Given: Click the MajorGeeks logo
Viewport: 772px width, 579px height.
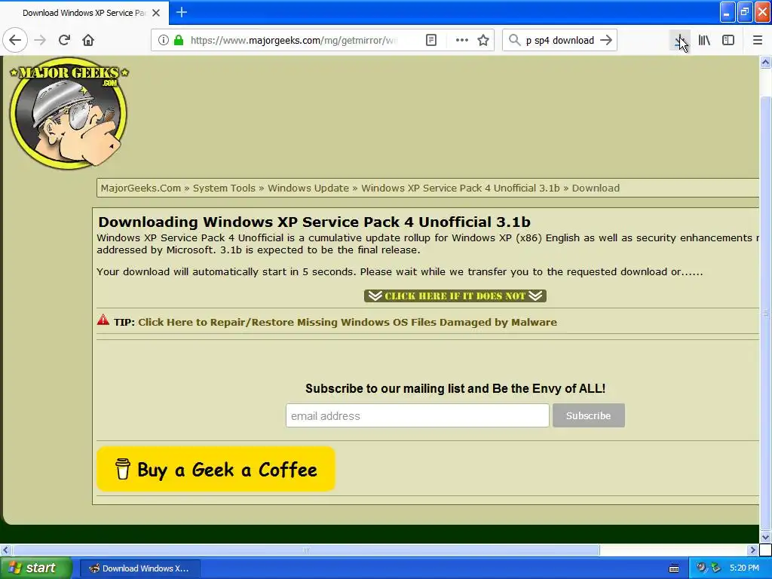Looking at the screenshot, I should point(69,113).
